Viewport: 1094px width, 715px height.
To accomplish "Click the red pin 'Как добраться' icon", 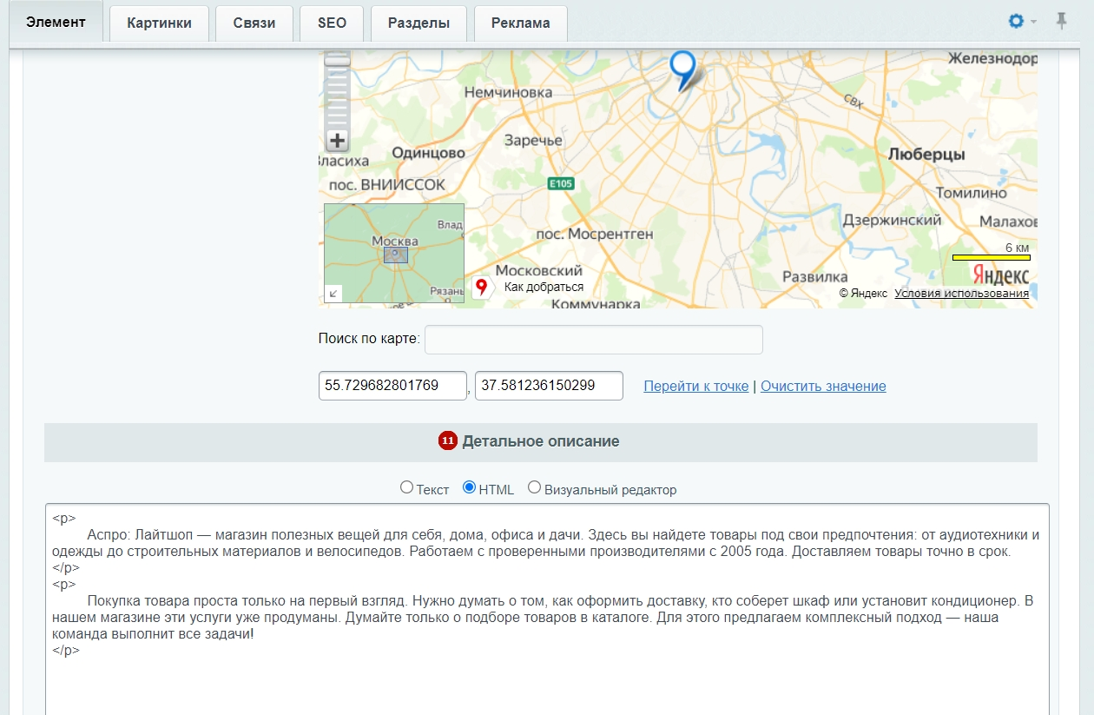I will click(x=482, y=287).
